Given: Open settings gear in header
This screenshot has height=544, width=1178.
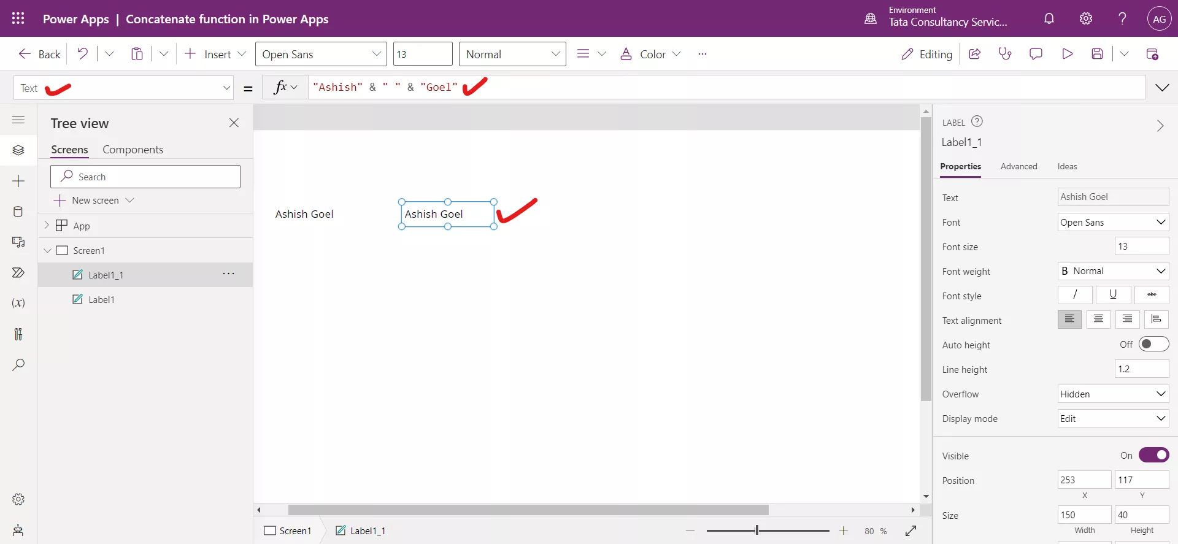Looking at the screenshot, I should [x=1086, y=18].
